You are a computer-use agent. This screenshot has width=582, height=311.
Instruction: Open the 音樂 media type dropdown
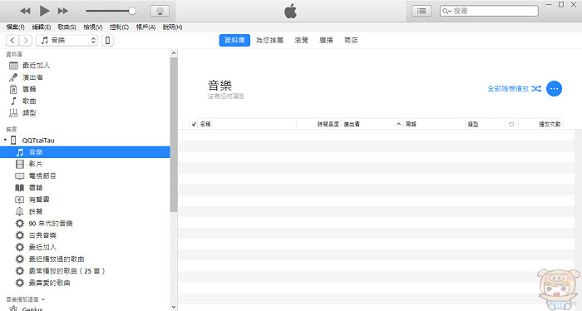coord(67,40)
